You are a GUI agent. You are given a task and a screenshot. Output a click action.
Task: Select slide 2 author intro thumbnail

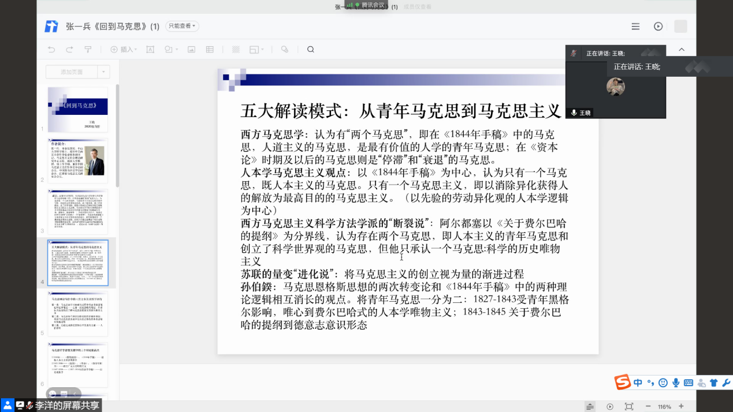77,160
